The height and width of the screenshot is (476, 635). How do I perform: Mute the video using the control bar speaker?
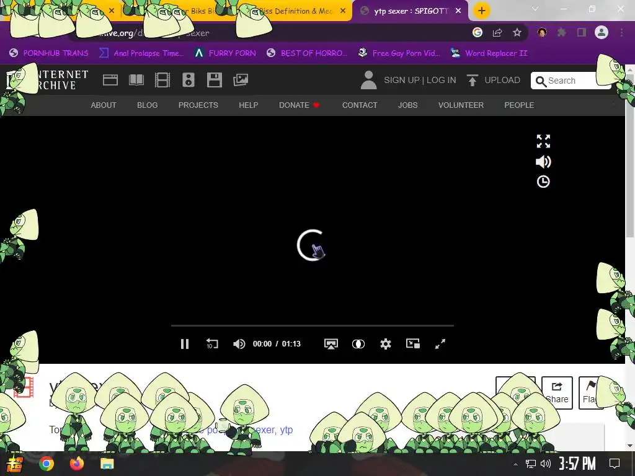click(x=239, y=344)
